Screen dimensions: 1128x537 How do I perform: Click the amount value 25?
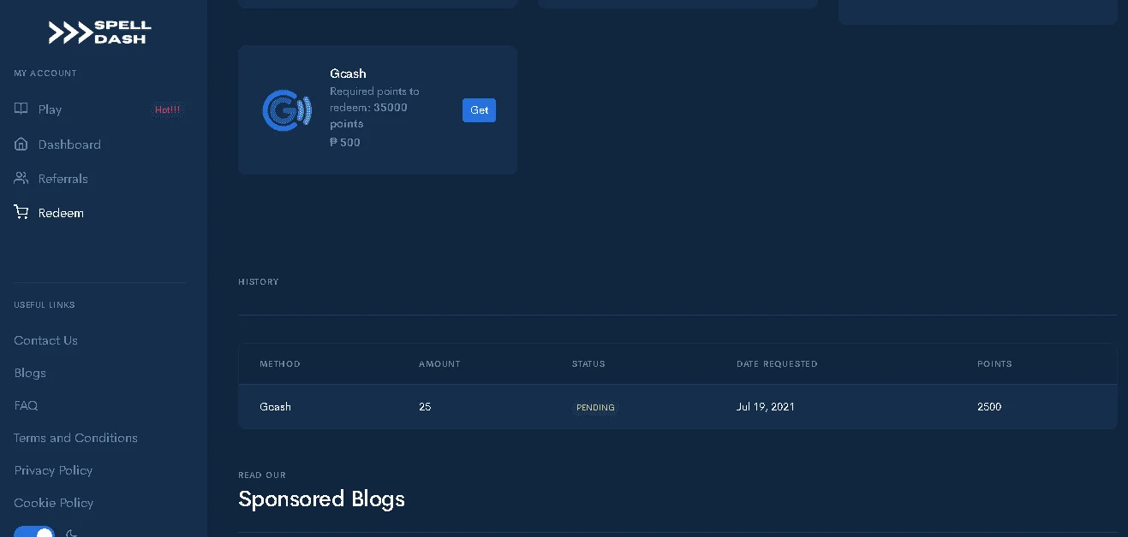click(425, 407)
